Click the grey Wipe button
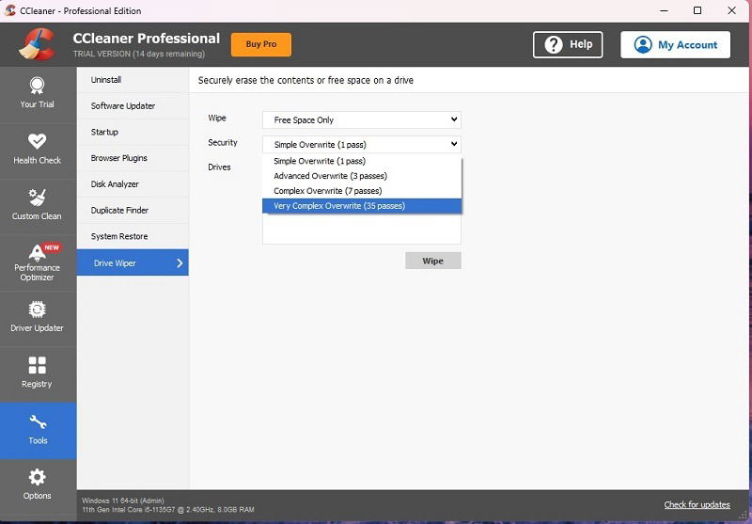This screenshot has width=752, height=524. [x=433, y=261]
